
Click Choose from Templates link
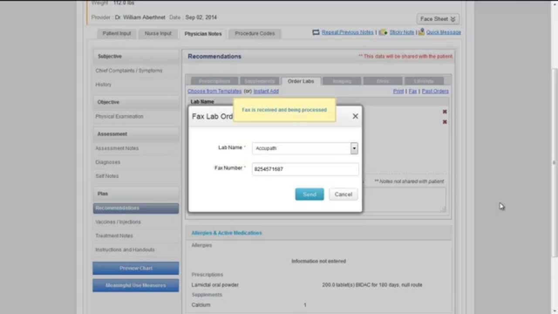(x=214, y=91)
